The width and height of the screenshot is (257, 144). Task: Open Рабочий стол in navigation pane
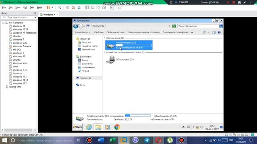[x=87, y=50]
